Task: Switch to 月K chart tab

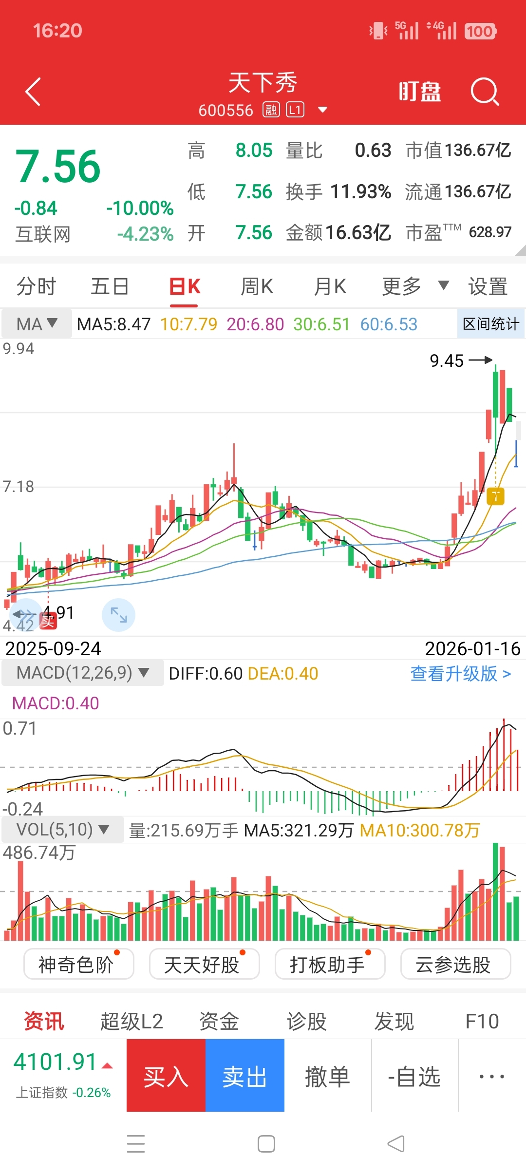Action: tap(330, 286)
